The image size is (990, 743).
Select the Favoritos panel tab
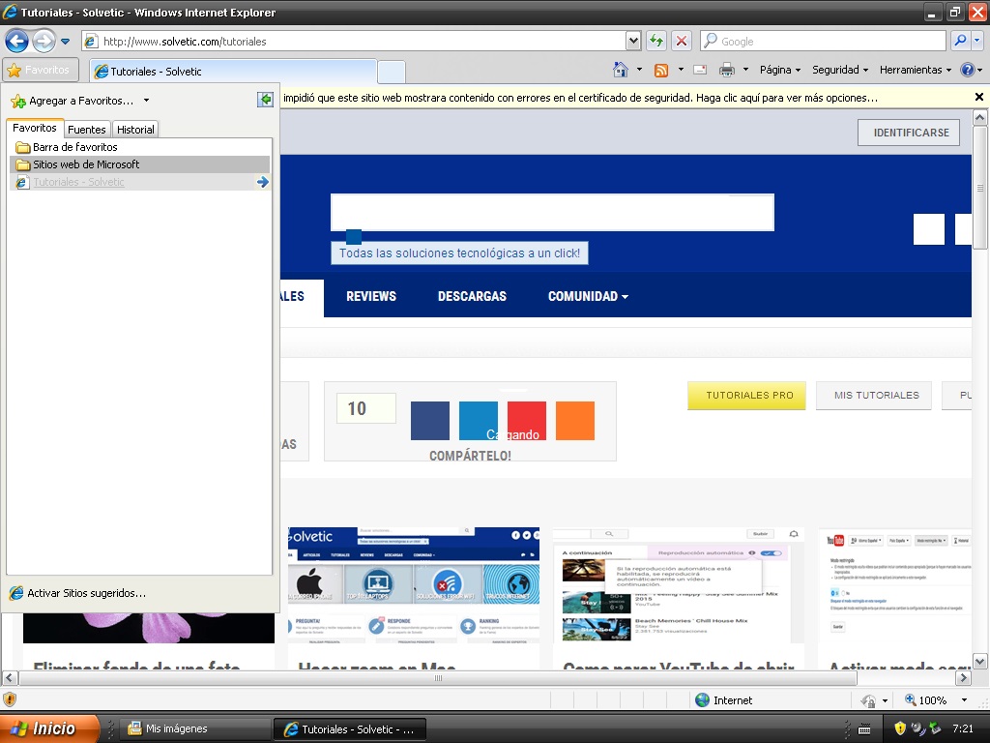pos(35,128)
